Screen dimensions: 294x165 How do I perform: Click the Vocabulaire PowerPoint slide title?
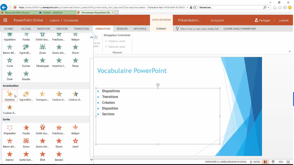coord(132,71)
